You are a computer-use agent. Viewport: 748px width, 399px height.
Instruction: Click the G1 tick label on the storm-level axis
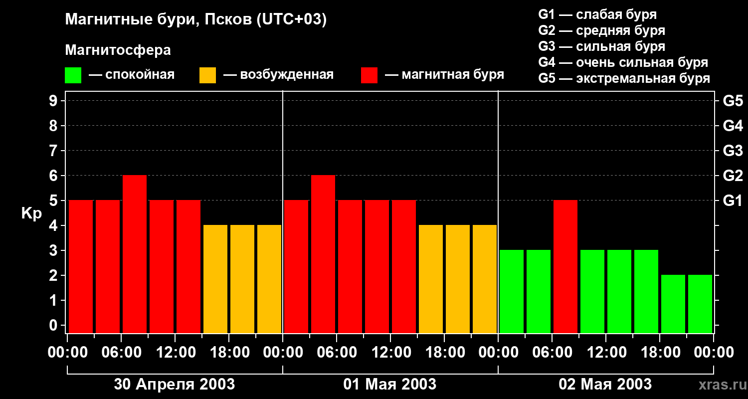point(733,200)
